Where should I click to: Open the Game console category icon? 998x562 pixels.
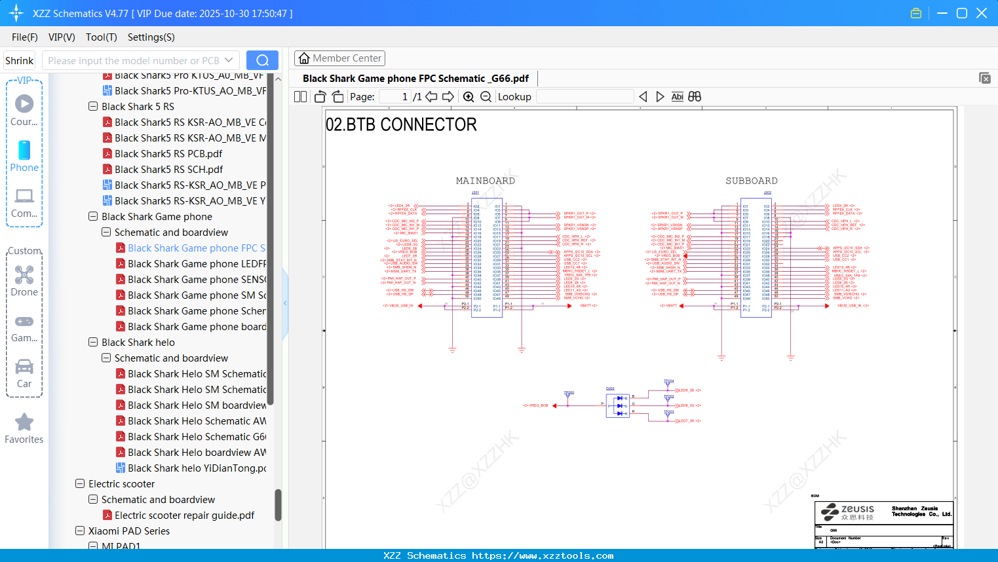click(x=24, y=321)
